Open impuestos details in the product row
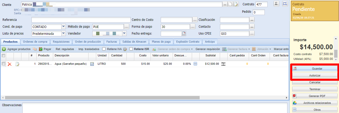Viewport: 339px width, 113px height. (223, 64)
